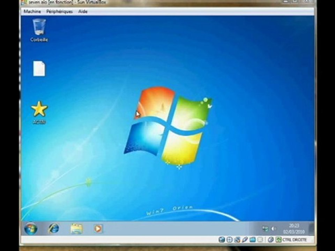Open the Aide menu
This screenshot has height=251, width=335.
[83, 11]
